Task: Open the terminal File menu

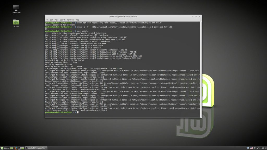Action: tap(47, 20)
